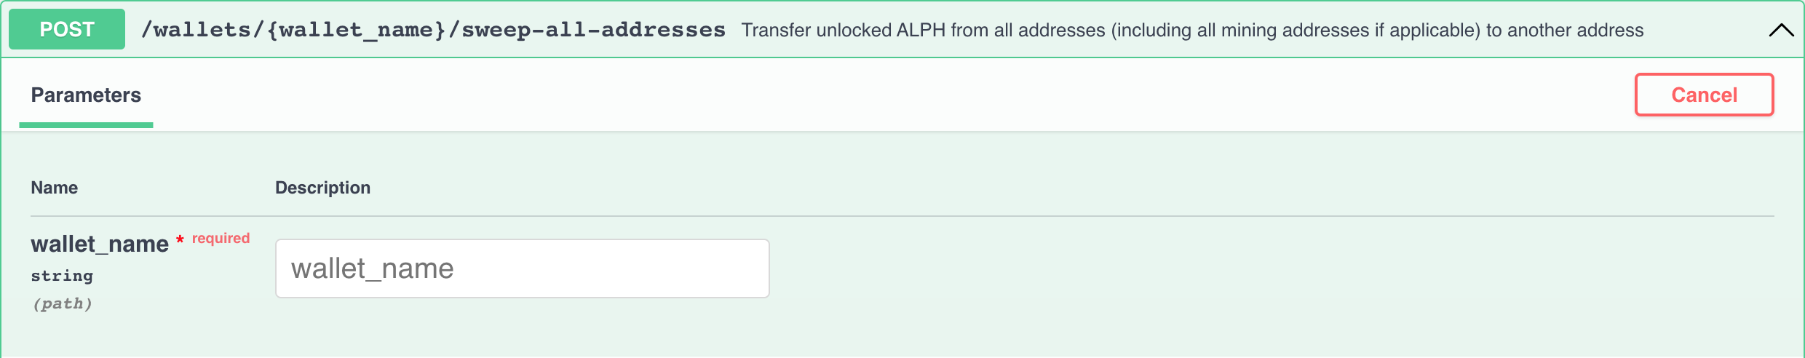Focus the wallet_name input field
The height and width of the screenshot is (358, 1805).
[x=522, y=268]
